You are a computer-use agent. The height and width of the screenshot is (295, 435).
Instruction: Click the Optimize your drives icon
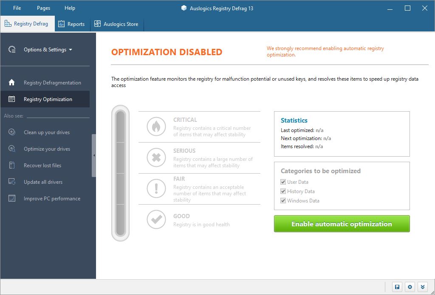pos(11,149)
